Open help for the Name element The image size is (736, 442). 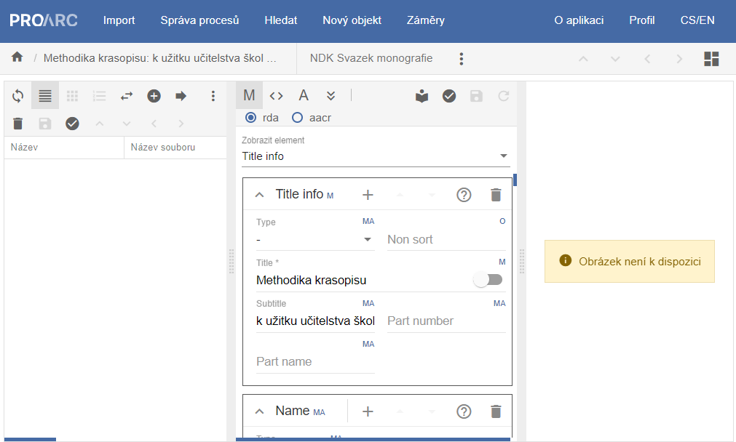pyautogui.click(x=464, y=411)
